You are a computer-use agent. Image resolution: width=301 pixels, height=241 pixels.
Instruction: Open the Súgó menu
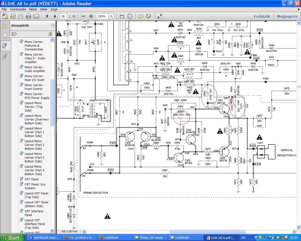tap(54, 9)
